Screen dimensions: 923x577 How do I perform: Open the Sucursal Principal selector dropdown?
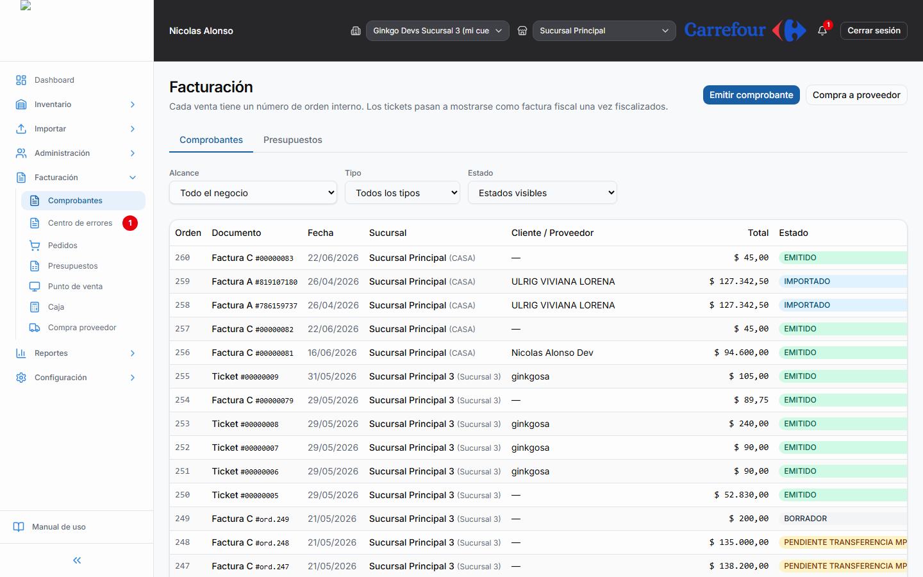tap(604, 31)
